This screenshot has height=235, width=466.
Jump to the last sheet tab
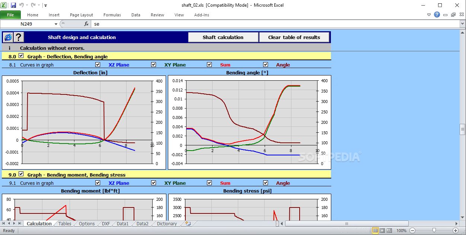[20, 223]
